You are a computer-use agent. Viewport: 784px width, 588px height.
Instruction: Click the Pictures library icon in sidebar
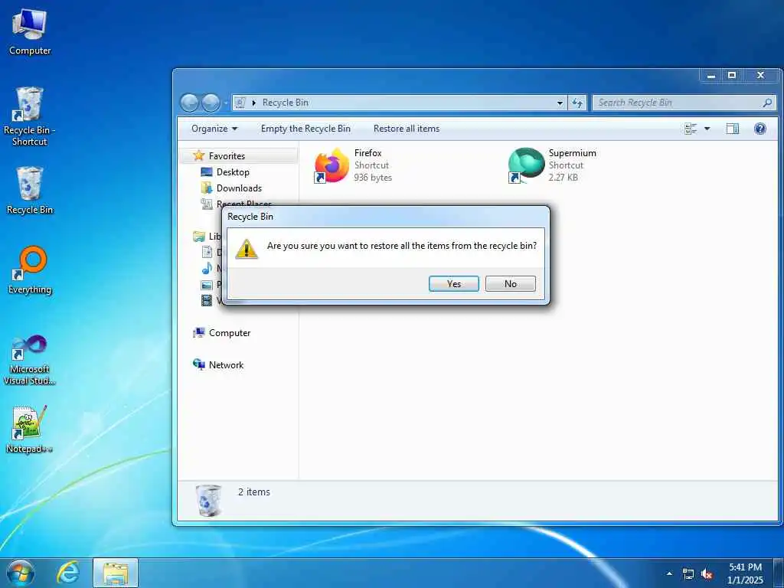point(207,285)
